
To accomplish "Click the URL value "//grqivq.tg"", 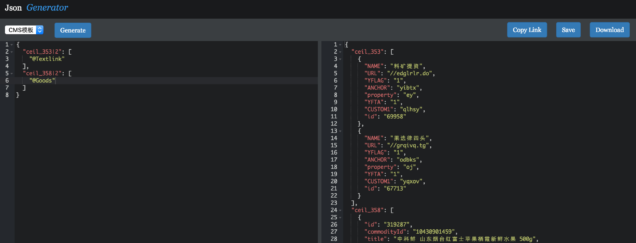I will point(408,145).
